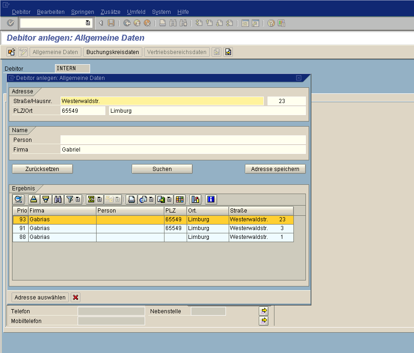Click the Set Filter funnel icon
The width and height of the screenshot is (414, 353).
[69, 199]
